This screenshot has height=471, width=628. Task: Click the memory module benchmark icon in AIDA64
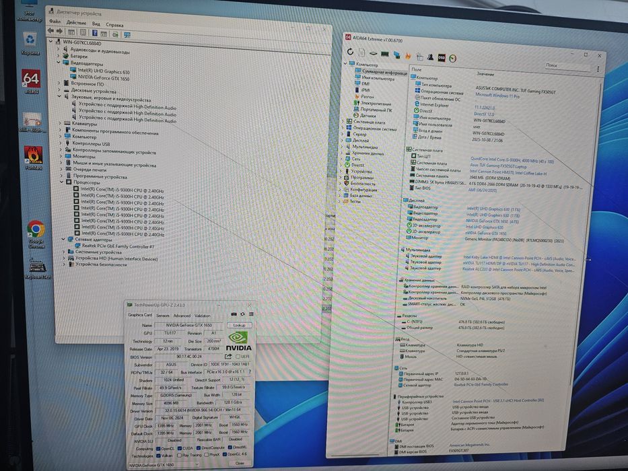pyautogui.click(x=384, y=54)
